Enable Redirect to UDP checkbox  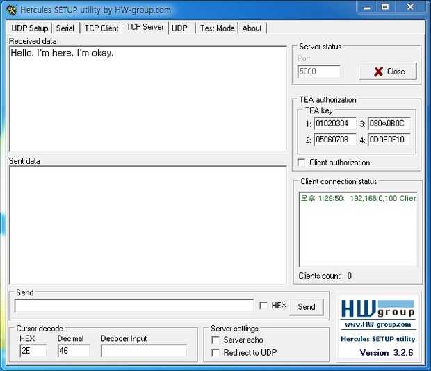[x=215, y=353]
